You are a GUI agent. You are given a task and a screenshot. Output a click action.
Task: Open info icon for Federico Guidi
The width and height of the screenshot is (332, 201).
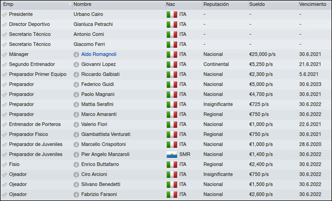pos(76,85)
